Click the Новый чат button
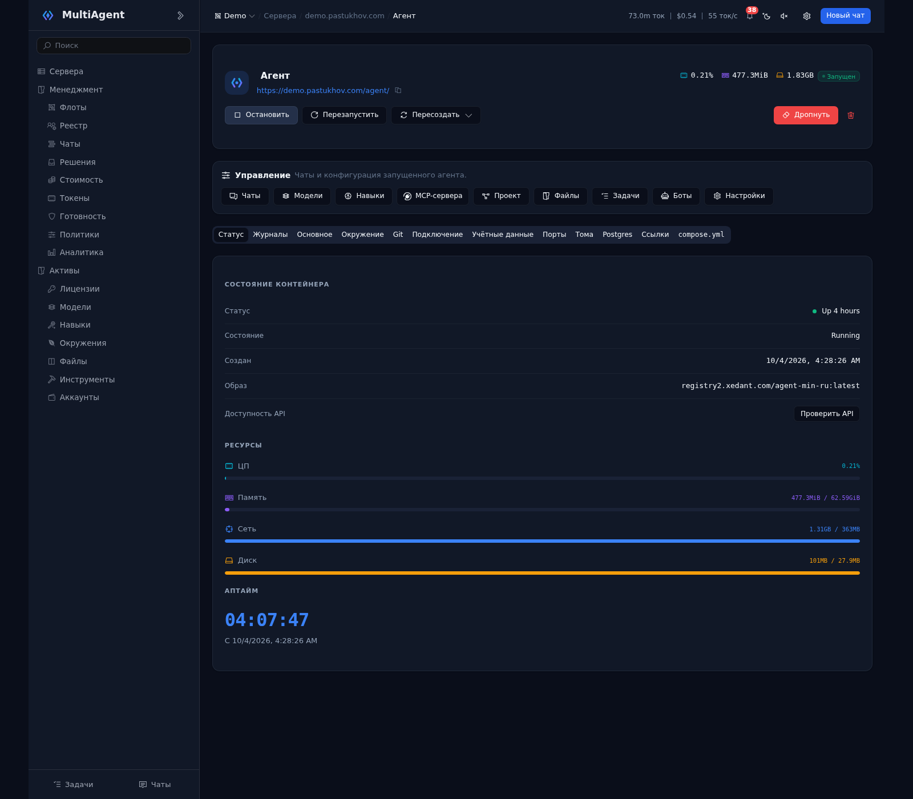 (x=845, y=16)
